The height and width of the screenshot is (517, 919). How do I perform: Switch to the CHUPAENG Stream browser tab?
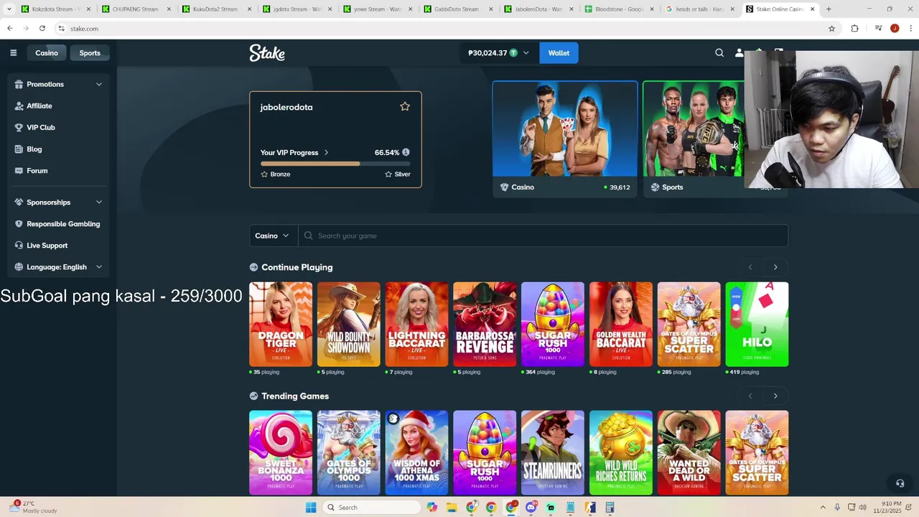(x=137, y=9)
